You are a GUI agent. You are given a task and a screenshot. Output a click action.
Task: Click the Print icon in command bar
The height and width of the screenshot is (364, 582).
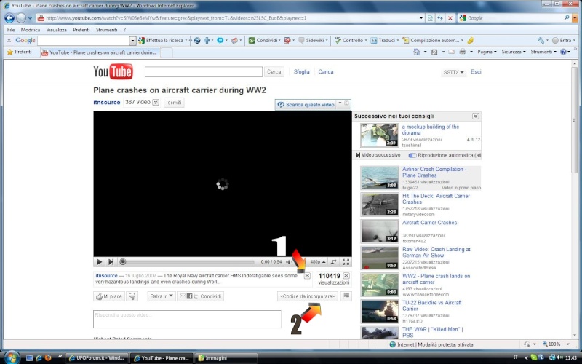[x=463, y=52]
